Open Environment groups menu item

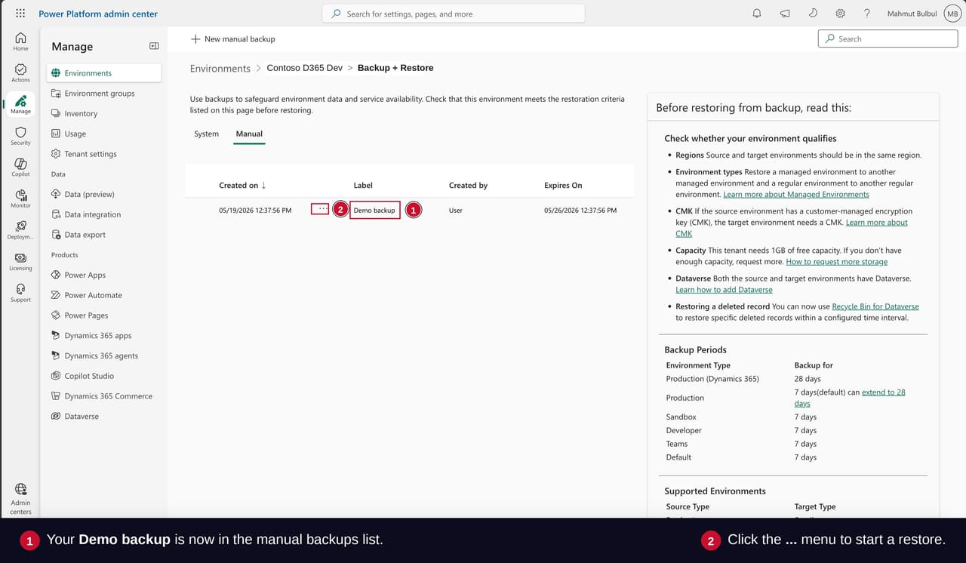tap(103, 94)
